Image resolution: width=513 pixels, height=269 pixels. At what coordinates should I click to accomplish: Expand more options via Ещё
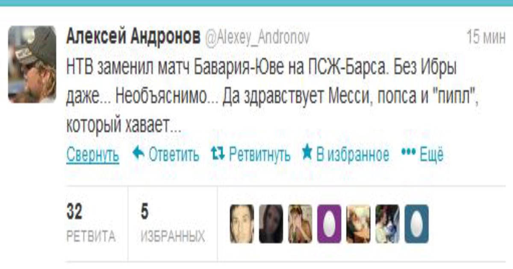point(431,154)
